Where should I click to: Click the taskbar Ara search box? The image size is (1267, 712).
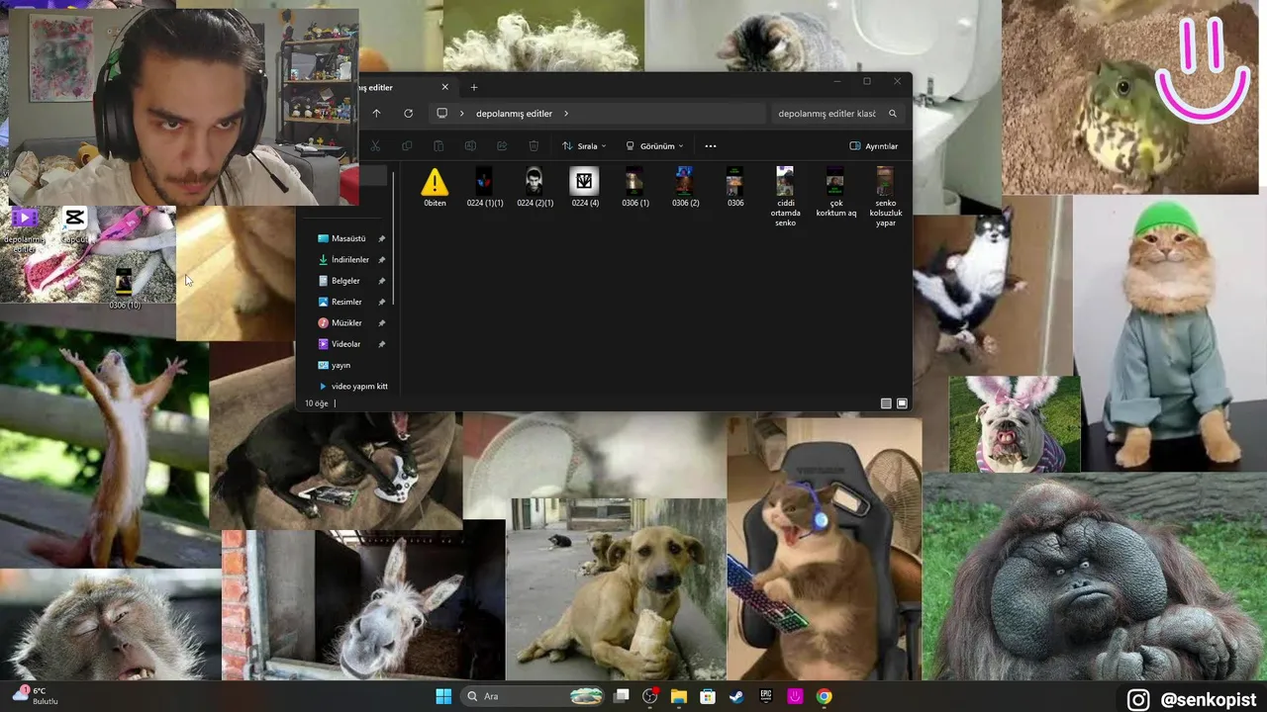coord(534,696)
